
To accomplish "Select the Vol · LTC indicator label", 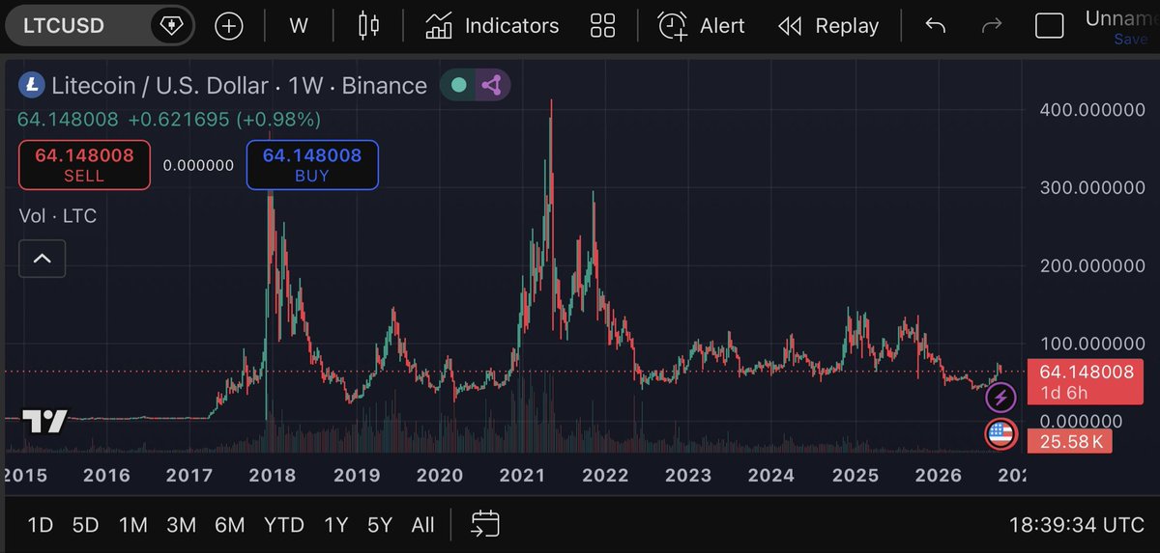I will pyautogui.click(x=58, y=216).
